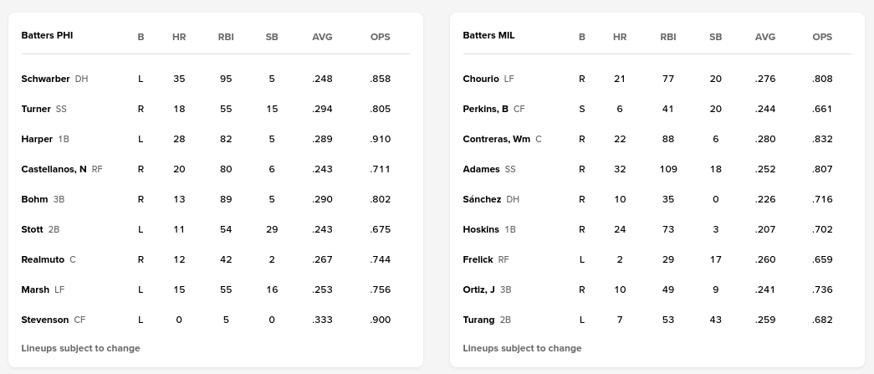874x374 pixels.
Task: Open Stott's player profile
Action: pyautogui.click(x=33, y=229)
